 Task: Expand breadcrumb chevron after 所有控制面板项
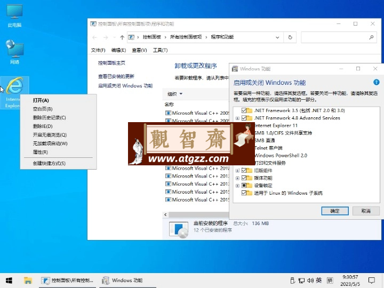click(x=206, y=37)
